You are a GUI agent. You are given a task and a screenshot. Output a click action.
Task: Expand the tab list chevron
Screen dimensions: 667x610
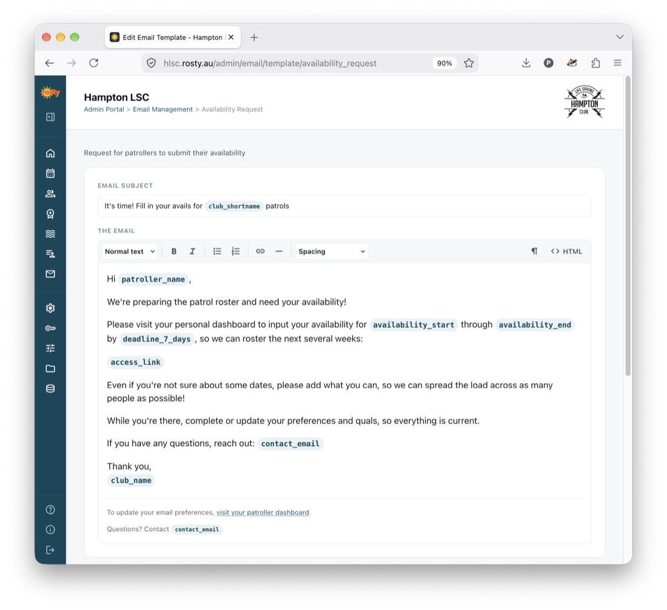(x=620, y=37)
